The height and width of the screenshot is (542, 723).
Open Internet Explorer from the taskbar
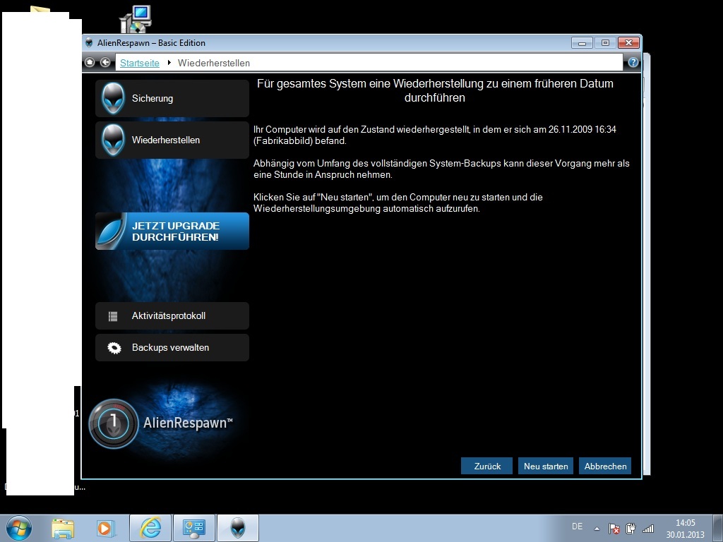click(150, 528)
